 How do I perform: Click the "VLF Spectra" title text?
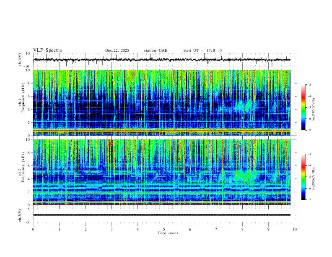47,50
